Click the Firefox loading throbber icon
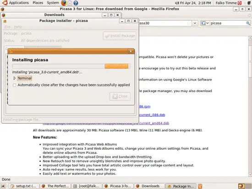 coord(249,15)
